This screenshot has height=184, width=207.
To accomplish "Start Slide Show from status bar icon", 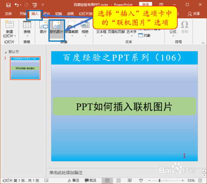I will tap(141, 180).
